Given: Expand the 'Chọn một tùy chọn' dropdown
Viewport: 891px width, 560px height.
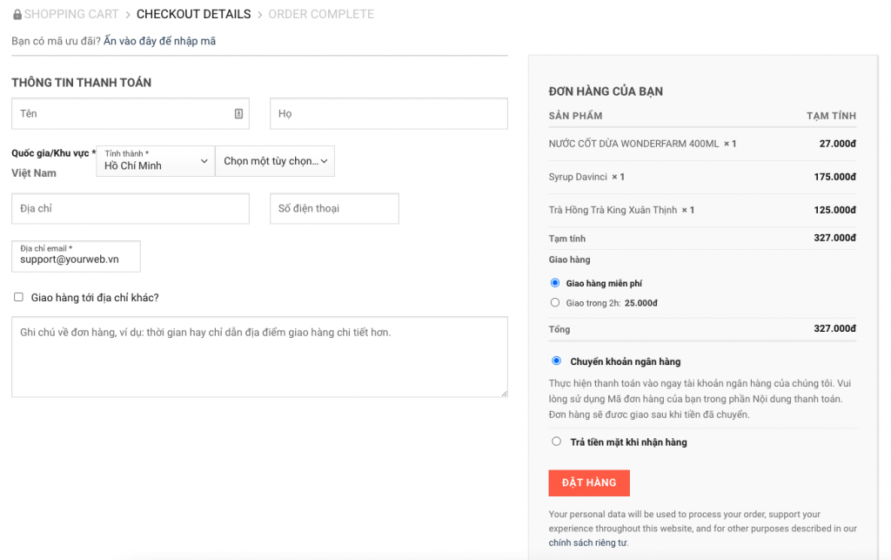Looking at the screenshot, I should (x=275, y=161).
